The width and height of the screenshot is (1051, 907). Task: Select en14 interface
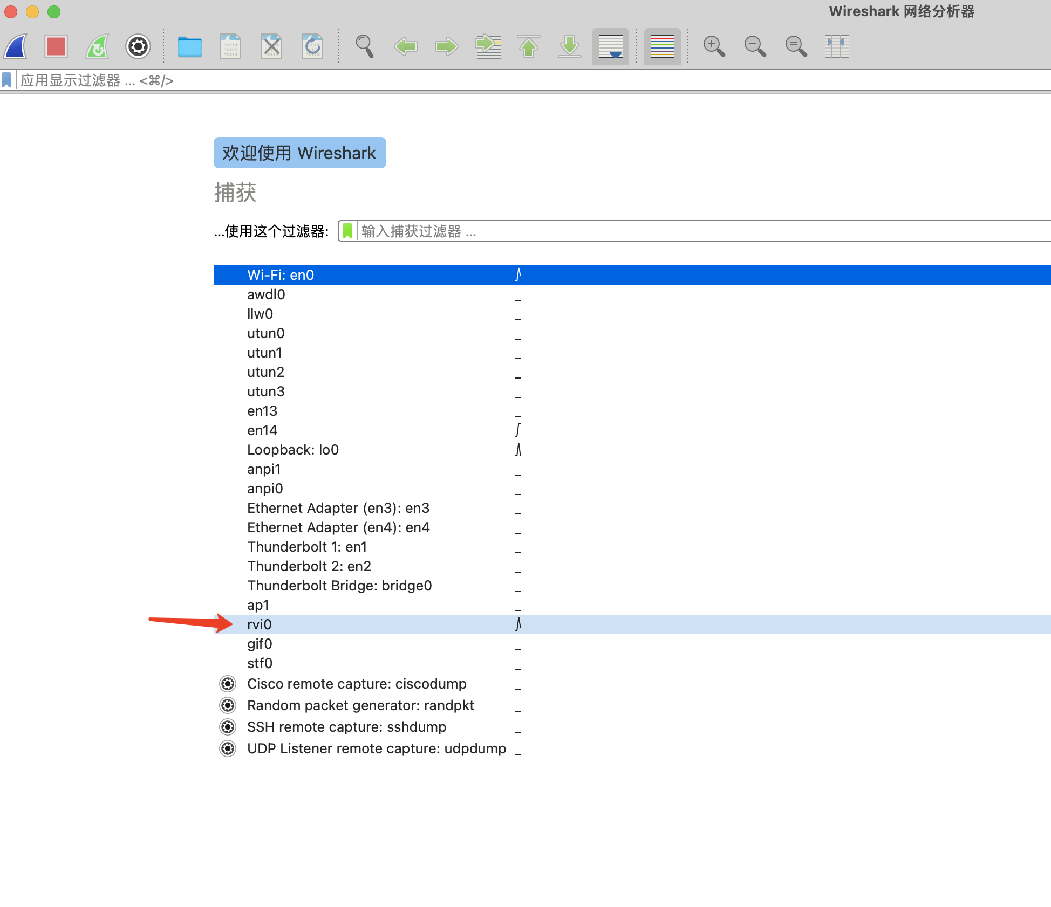632,430
